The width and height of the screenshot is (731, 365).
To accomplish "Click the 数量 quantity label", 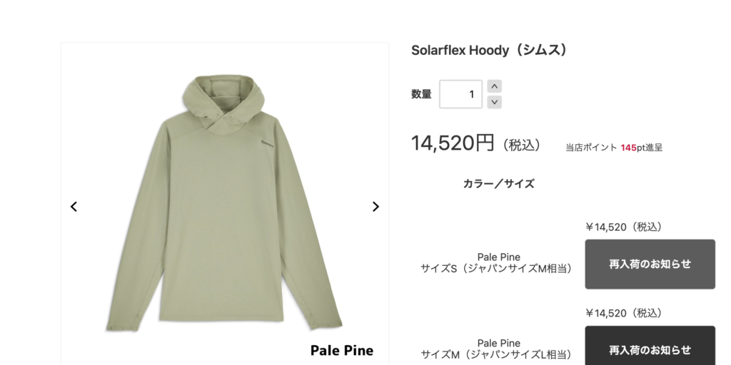I will click(421, 94).
